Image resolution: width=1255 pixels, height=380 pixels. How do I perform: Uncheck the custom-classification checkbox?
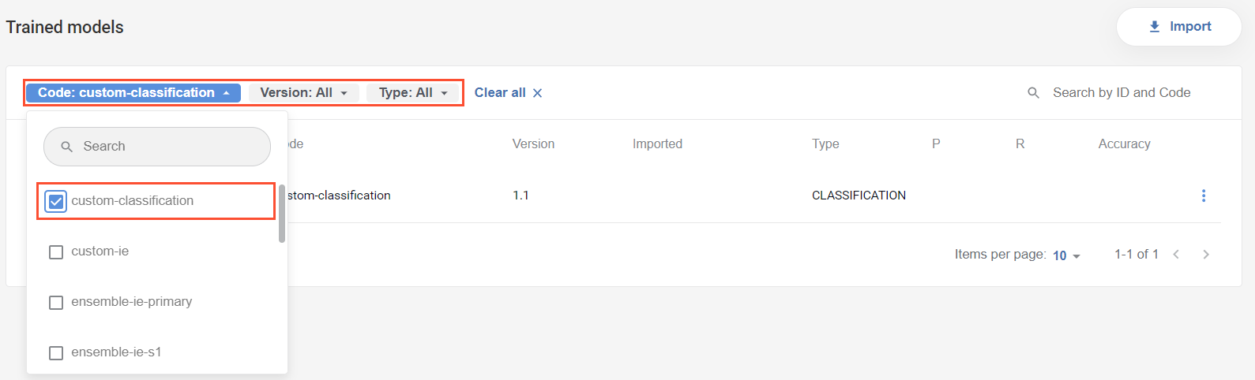[x=56, y=202]
